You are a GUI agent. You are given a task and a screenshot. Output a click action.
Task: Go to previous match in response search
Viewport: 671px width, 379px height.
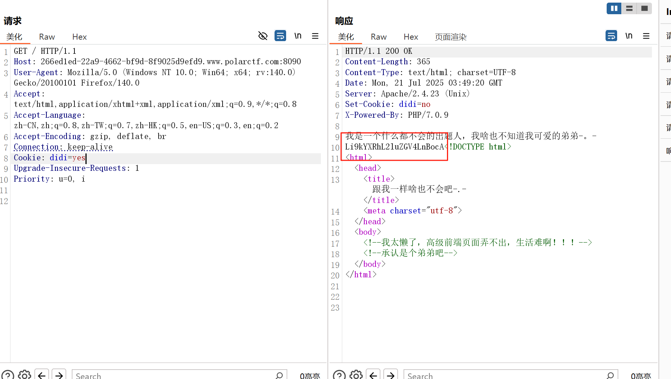[x=373, y=375]
